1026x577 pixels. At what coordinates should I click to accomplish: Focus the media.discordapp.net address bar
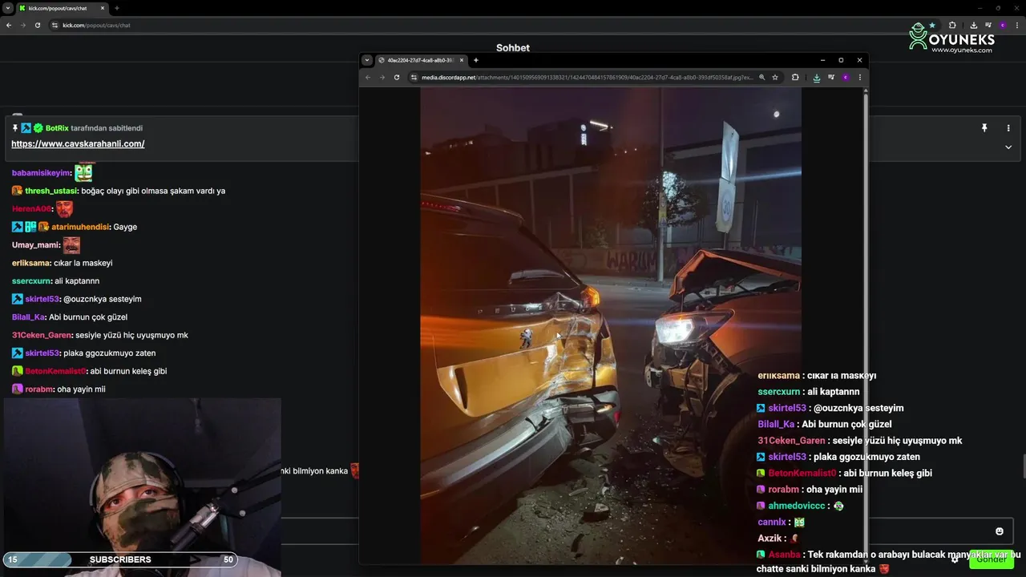587,78
